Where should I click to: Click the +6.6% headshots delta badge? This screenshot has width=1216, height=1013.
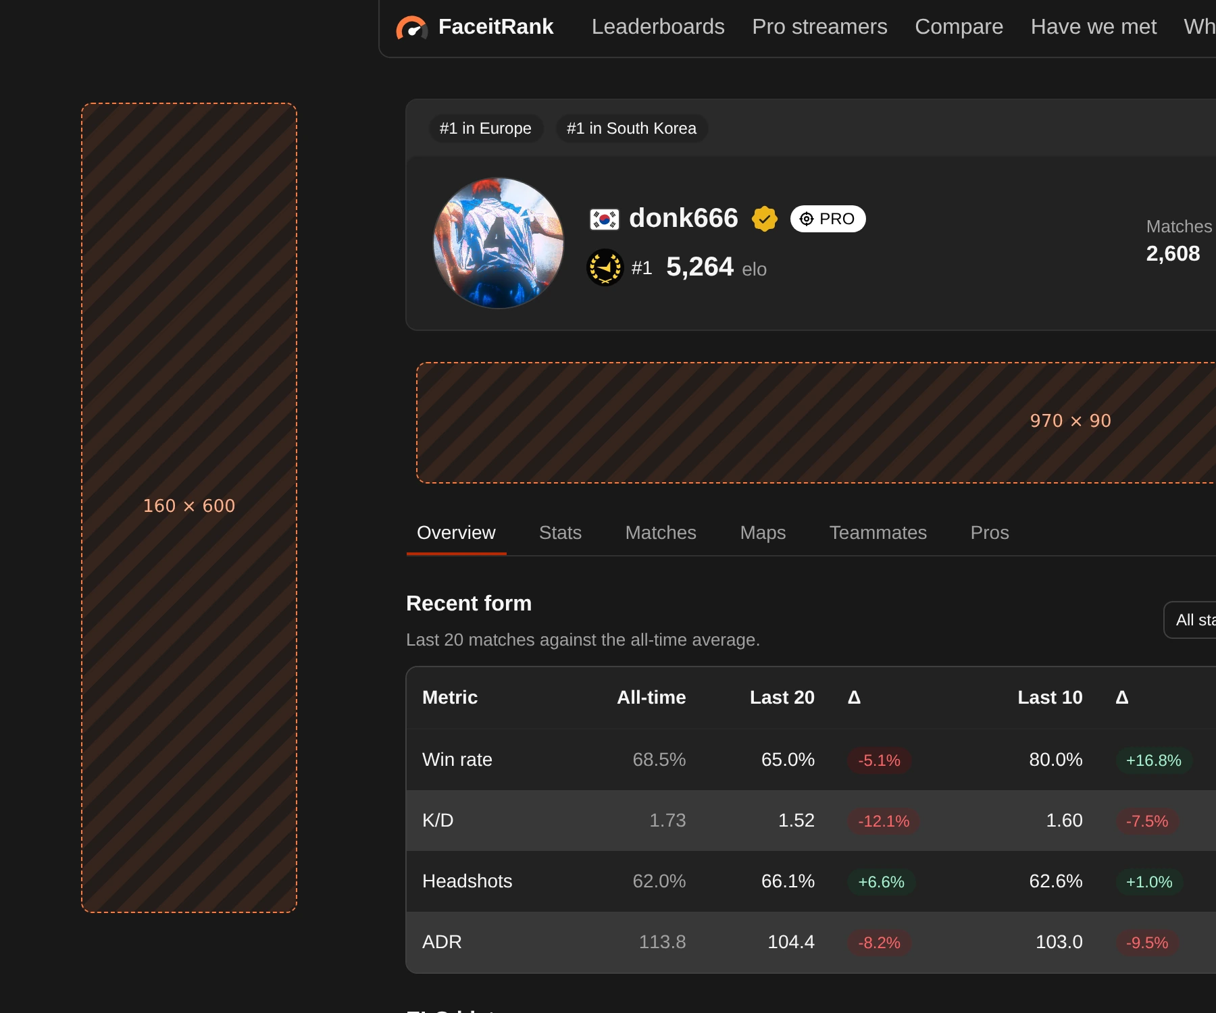pyautogui.click(x=881, y=882)
